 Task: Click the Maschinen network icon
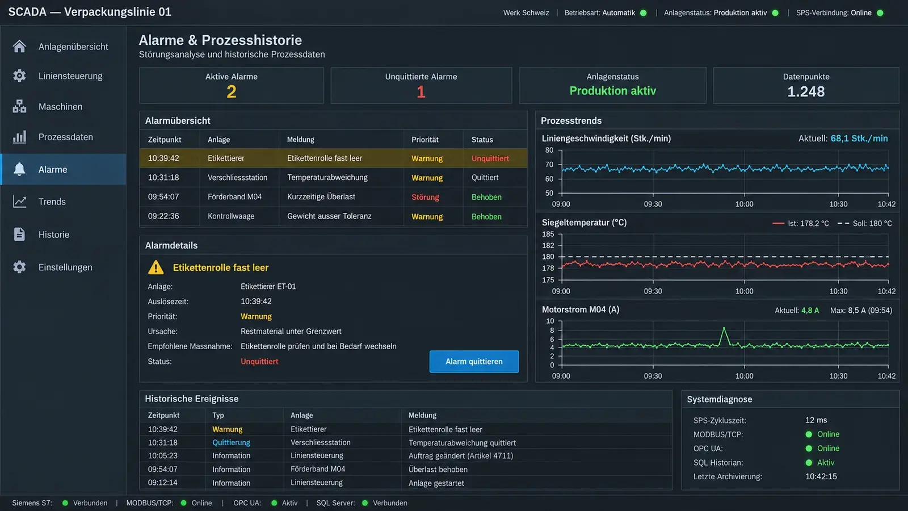(19, 107)
